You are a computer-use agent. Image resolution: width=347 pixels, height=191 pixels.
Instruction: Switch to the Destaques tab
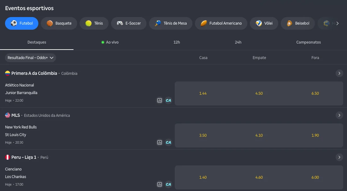(37, 42)
